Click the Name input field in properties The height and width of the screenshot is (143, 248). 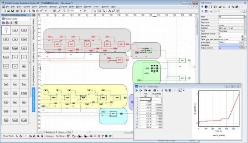(x=231, y=17)
